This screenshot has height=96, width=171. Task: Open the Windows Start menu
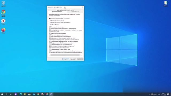tap(2, 94)
